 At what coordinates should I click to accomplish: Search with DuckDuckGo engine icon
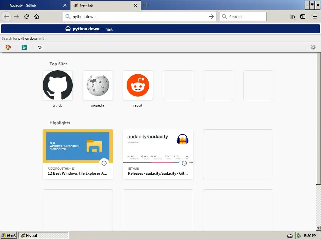(8, 47)
